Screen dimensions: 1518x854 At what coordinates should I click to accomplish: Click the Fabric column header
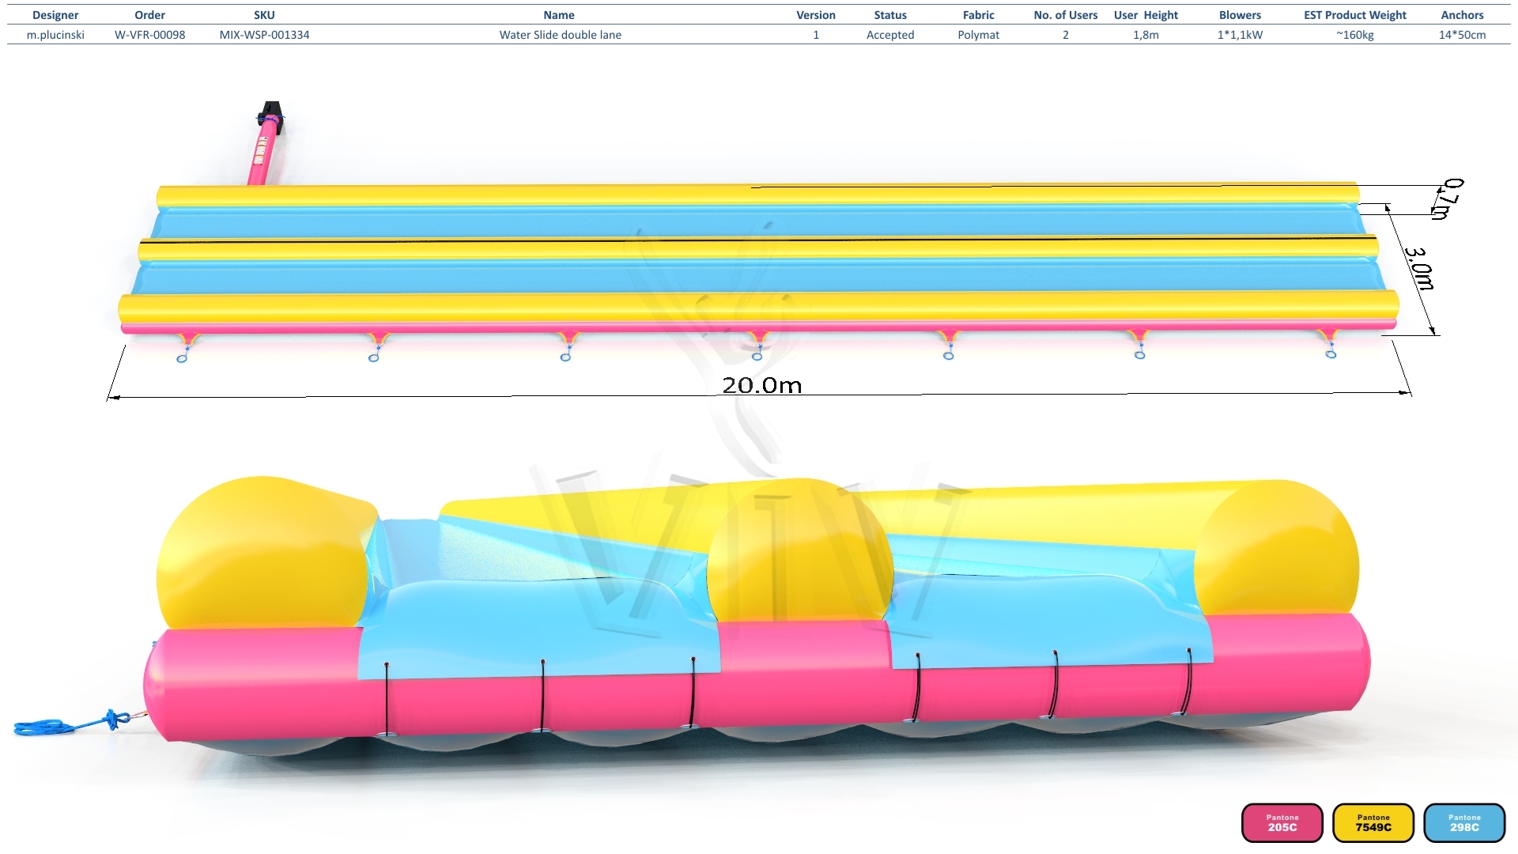(x=979, y=15)
